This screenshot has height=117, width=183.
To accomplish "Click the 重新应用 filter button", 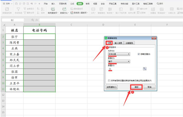I will (29, 13).
